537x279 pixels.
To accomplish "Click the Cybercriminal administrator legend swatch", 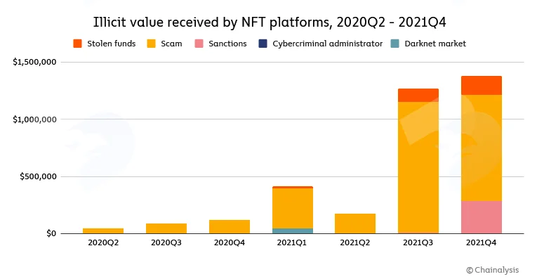I will coord(263,44).
